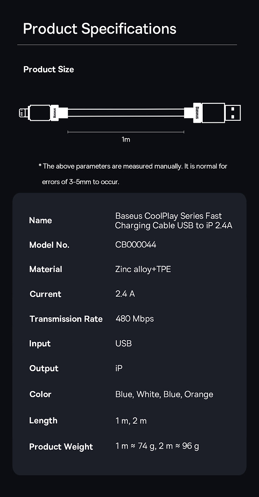
Task: Click the iP output value
Action: 119,368
